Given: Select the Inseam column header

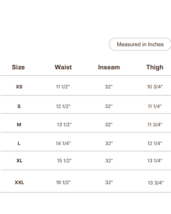Looking at the screenshot, I should click(x=109, y=67).
